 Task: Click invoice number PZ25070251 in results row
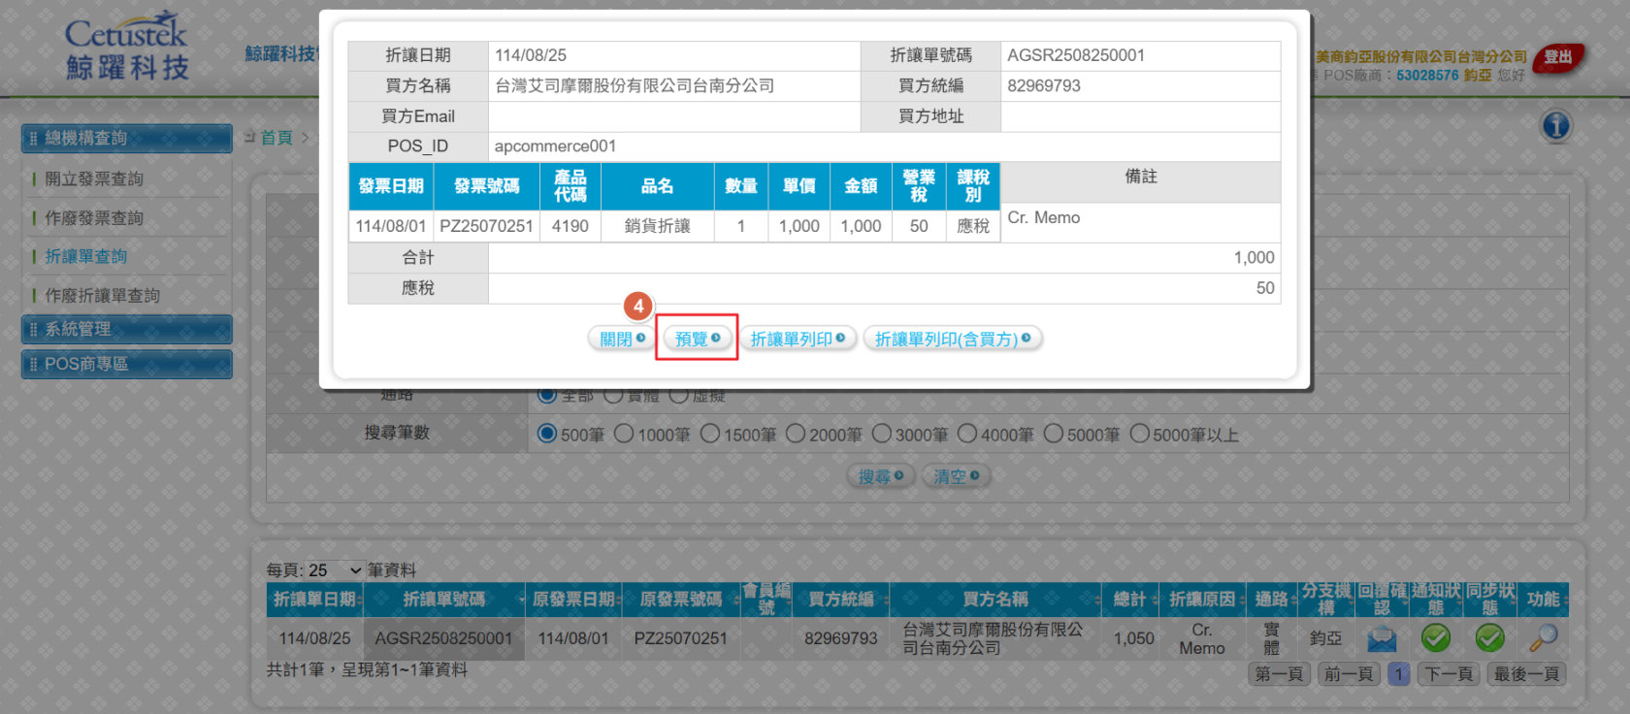click(x=680, y=638)
